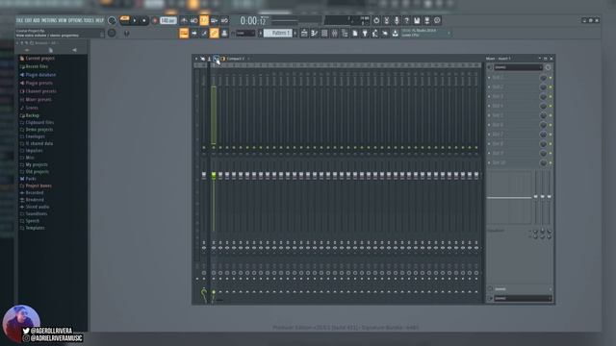Select the Templates folder
This screenshot has width=616, height=346.
[x=32, y=228]
